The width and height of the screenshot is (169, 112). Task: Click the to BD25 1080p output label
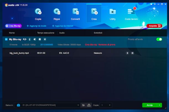(29, 45)
